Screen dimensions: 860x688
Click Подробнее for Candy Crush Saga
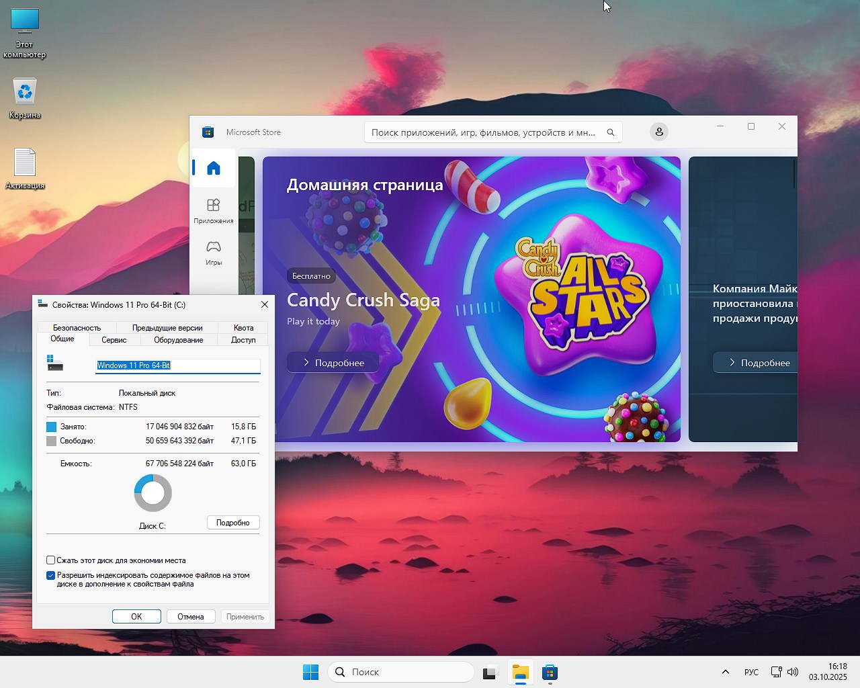(333, 363)
